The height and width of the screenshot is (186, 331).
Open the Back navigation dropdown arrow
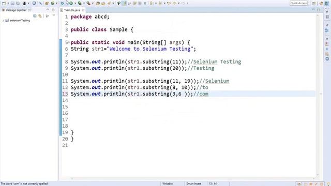click(x=178, y=3)
